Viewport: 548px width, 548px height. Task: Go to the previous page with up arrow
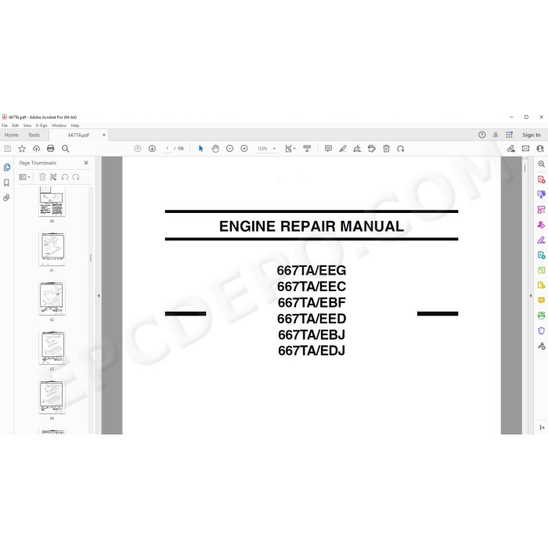click(x=138, y=149)
